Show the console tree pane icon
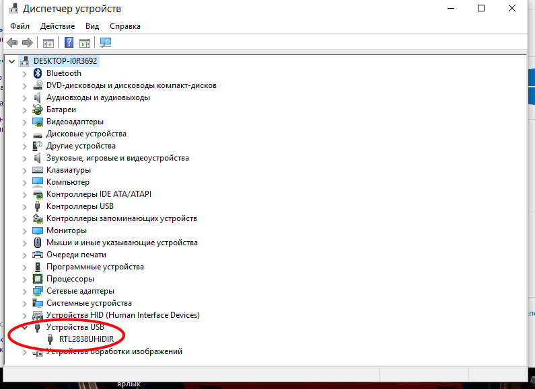Screen dimensions: 535x389 coord(48,43)
